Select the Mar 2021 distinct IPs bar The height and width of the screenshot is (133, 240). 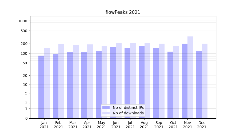click(70, 85)
